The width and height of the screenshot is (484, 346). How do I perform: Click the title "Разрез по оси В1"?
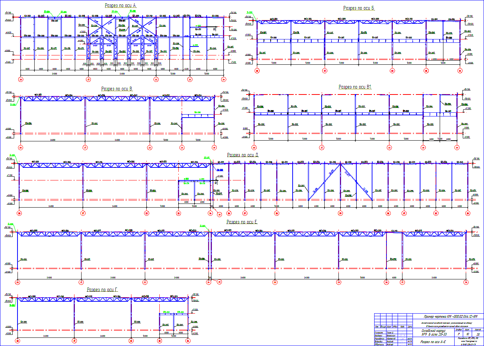355,87
